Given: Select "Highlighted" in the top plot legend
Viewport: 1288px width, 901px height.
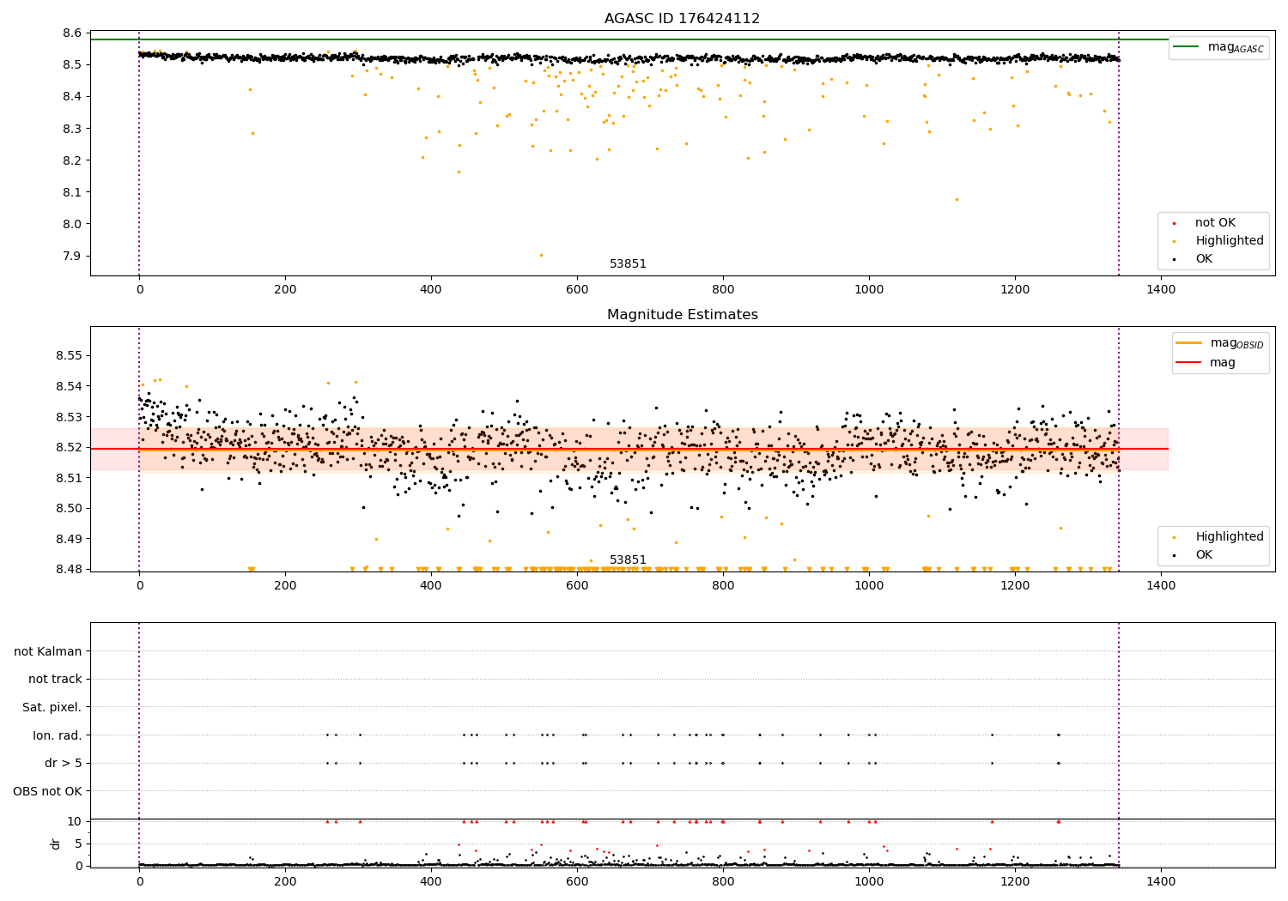Looking at the screenshot, I should (x=1230, y=241).
